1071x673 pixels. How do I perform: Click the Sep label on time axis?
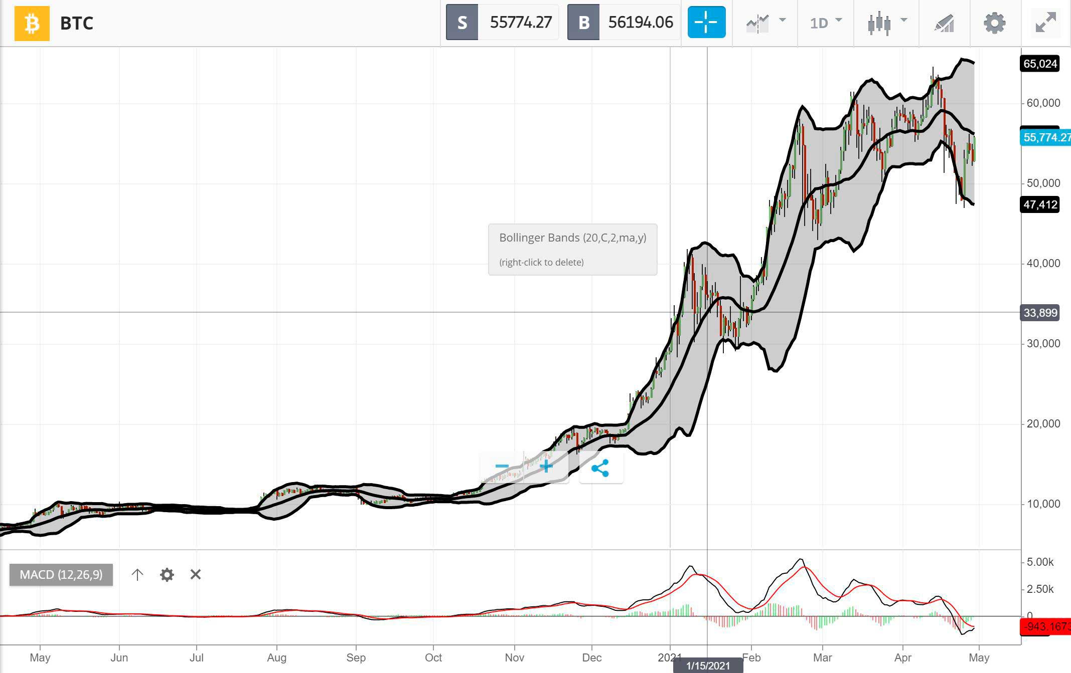click(x=356, y=657)
